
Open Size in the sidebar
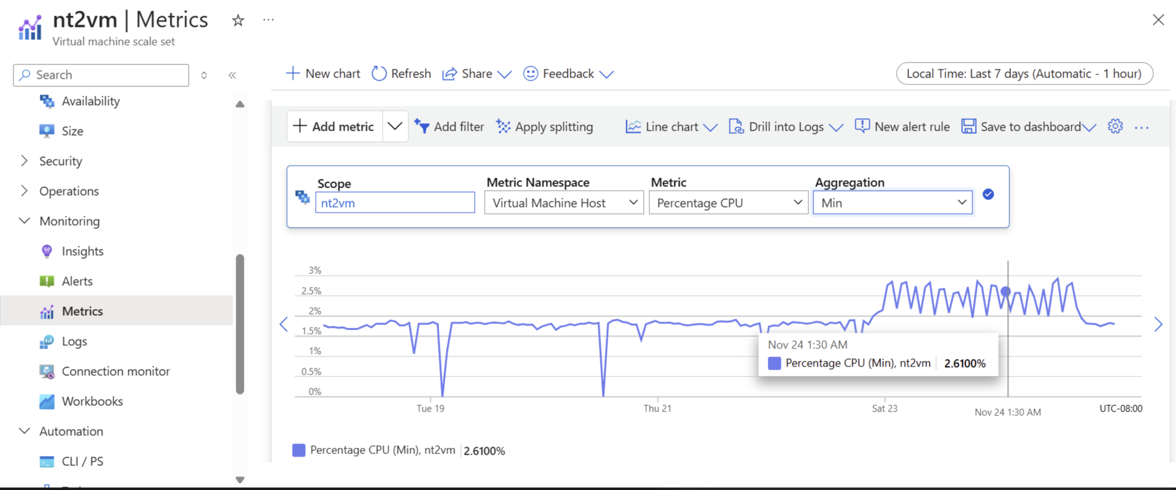[x=72, y=131]
